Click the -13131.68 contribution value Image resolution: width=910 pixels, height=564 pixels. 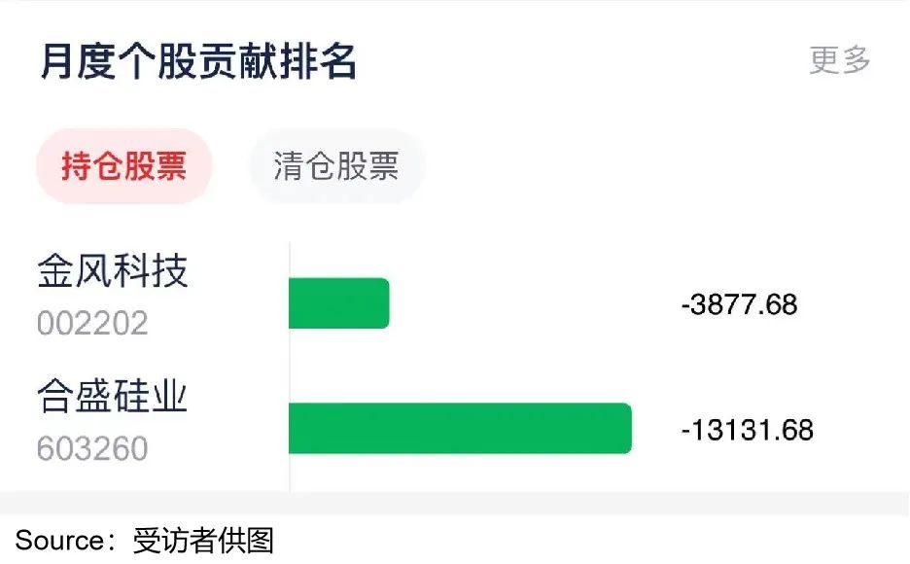click(747, 430)
